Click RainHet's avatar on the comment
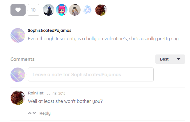190x122 pixels. pyautogui.click(x=18, y=98)
